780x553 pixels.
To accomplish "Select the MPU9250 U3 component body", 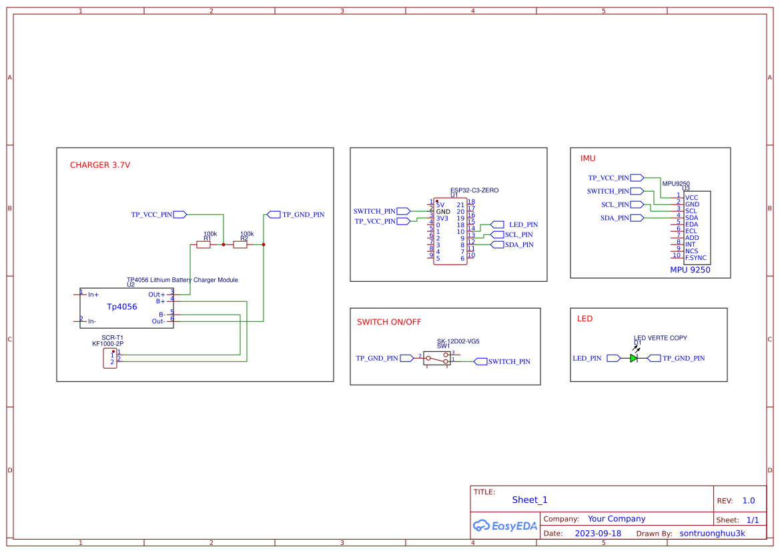I will (x=697, y=228).
